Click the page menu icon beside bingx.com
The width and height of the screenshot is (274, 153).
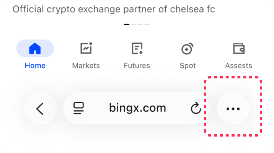point(79,109)
